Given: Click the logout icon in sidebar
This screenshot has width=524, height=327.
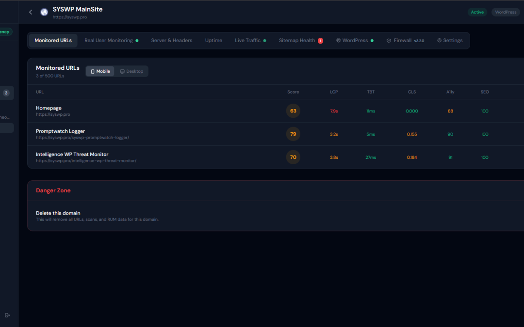Looking at the screenshot, I should pos(7,315).
